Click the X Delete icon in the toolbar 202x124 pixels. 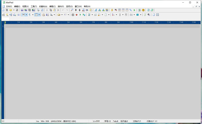(x=58, y=10)
